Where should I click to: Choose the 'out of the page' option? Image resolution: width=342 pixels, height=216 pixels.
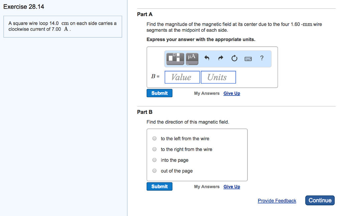point(154,171)
